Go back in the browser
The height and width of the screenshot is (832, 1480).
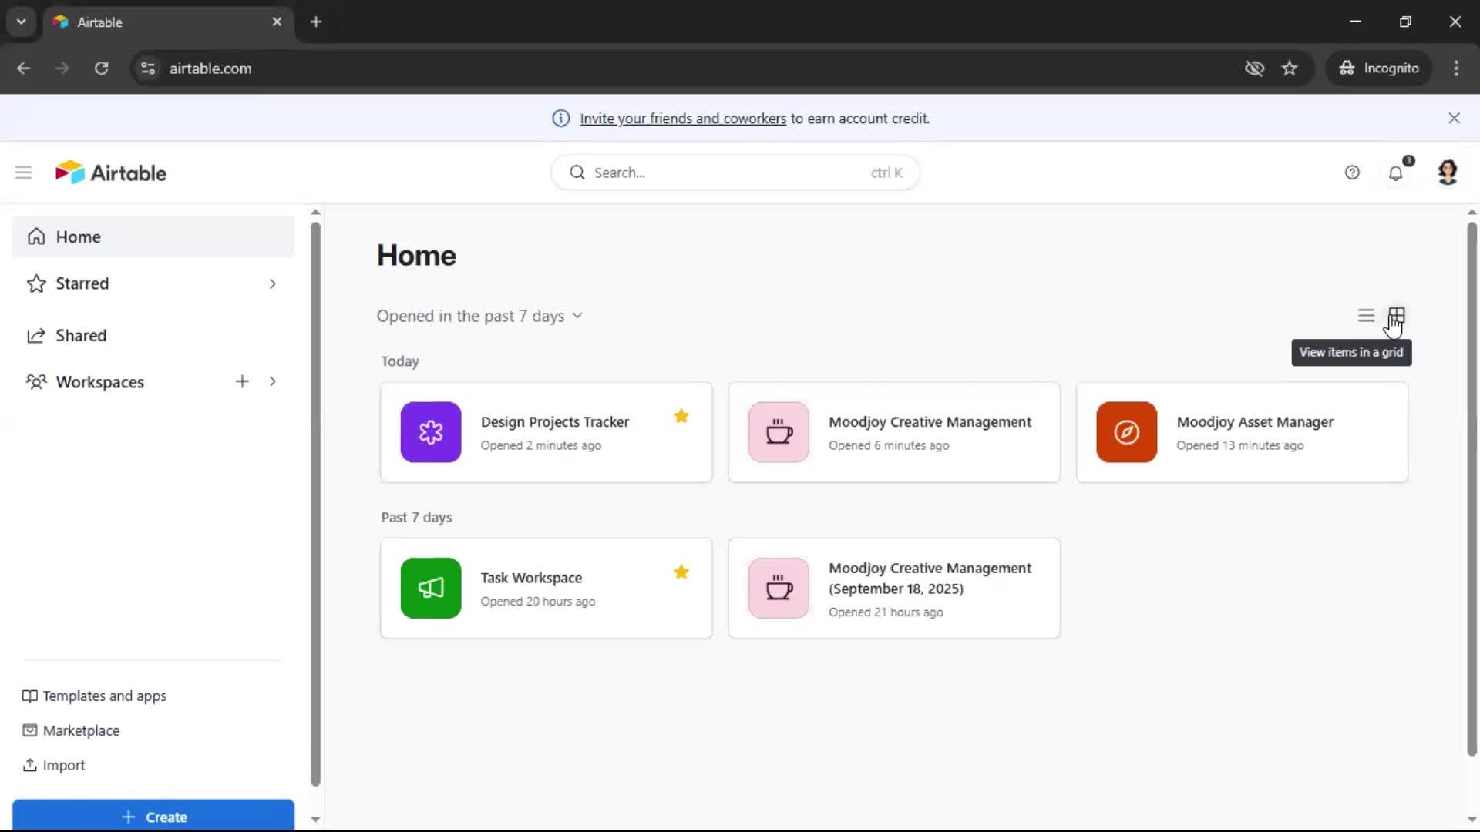24,68
